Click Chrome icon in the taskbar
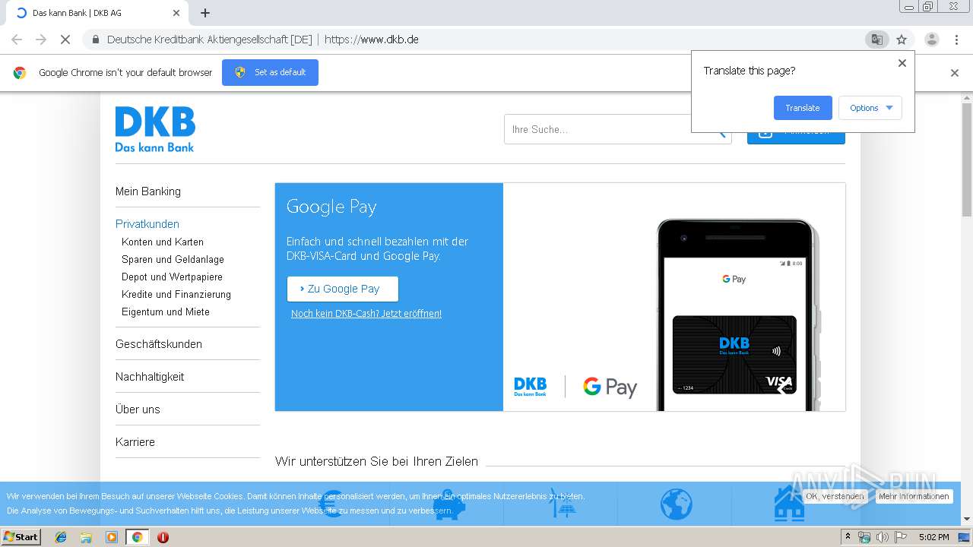 point(137,537)
